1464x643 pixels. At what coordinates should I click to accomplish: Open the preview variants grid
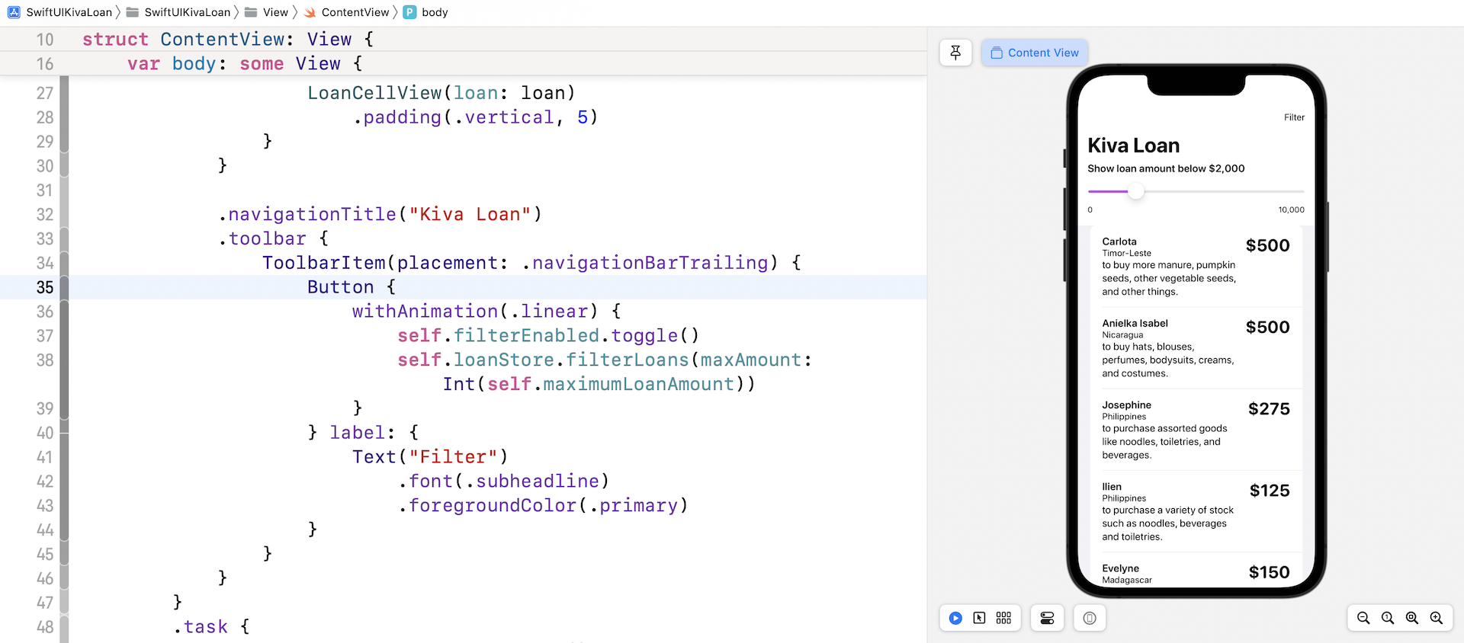click(x=1003, y=618)
